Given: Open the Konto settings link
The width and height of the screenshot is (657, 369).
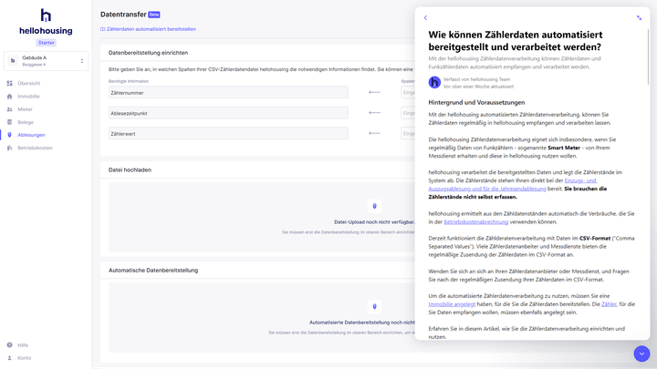Looking at the screenshot, I should (25, 358).
